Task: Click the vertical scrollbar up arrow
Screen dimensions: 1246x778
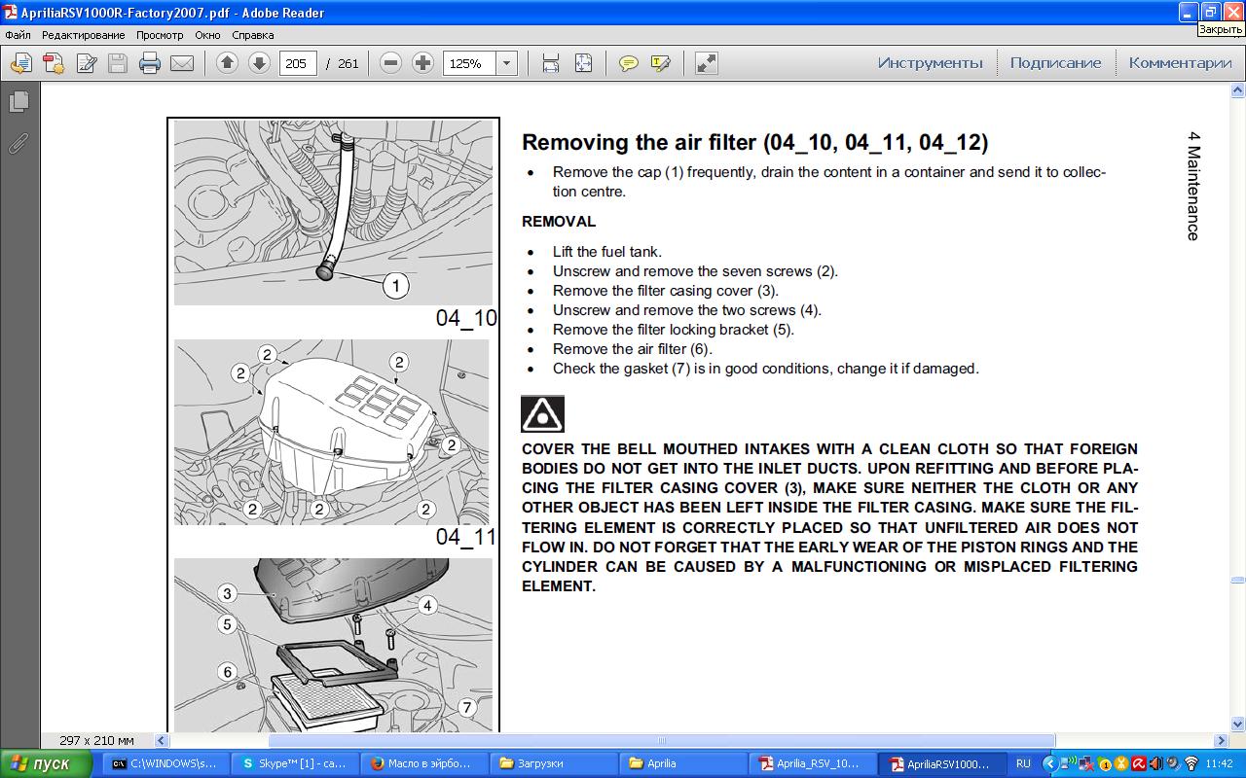Action: (x=1238, y=90)
